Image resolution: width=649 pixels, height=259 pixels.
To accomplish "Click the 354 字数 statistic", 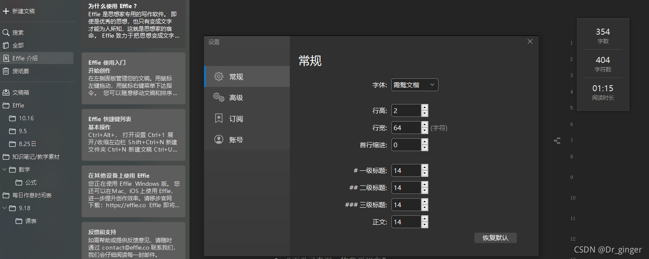I will [603, 36].
